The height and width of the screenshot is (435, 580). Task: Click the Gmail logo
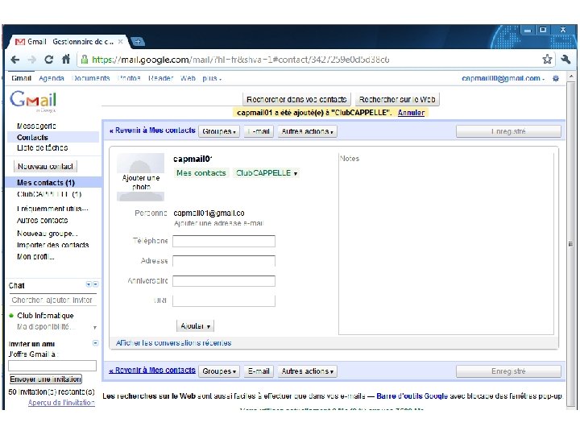tap(33, 100)
